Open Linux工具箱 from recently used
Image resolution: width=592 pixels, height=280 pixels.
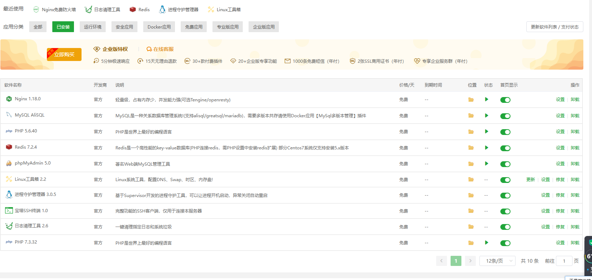pyautogui.click(x=224, y=10)
